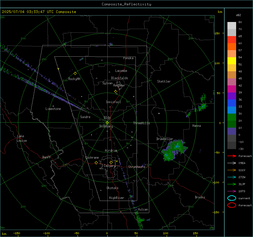Click the green 31JP arrow in legend

pos(232,184)
